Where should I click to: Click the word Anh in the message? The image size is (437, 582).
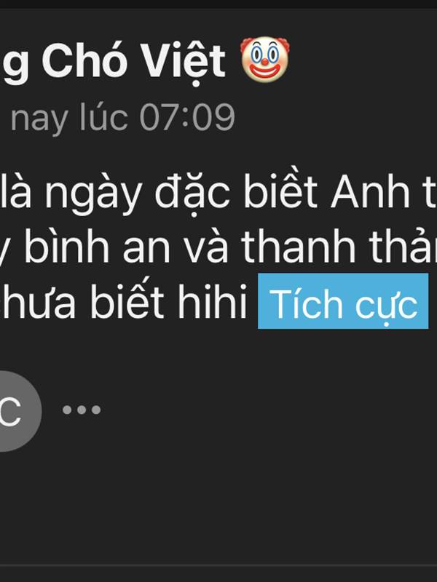(370, 192)
